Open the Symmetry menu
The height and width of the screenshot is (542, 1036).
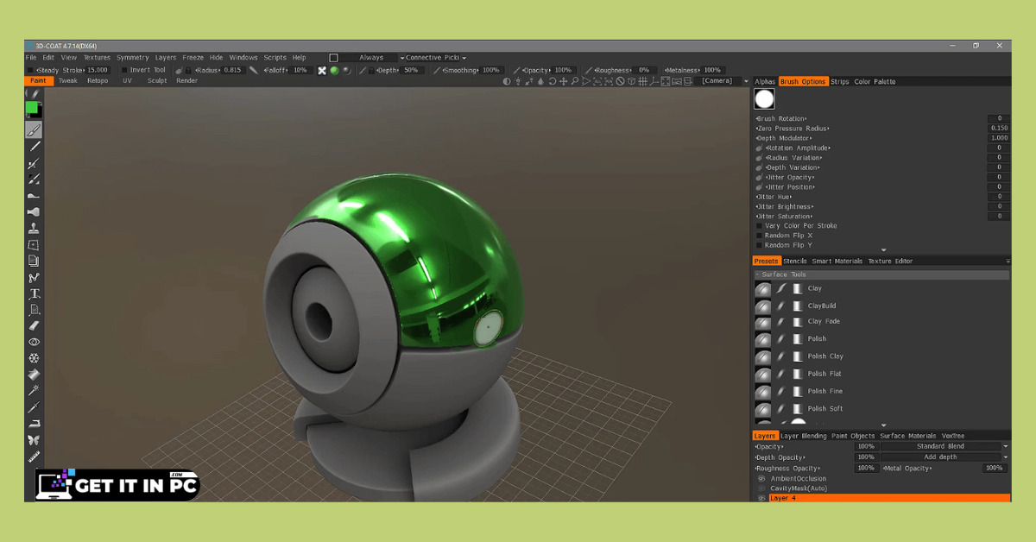(x=133, y=58)
